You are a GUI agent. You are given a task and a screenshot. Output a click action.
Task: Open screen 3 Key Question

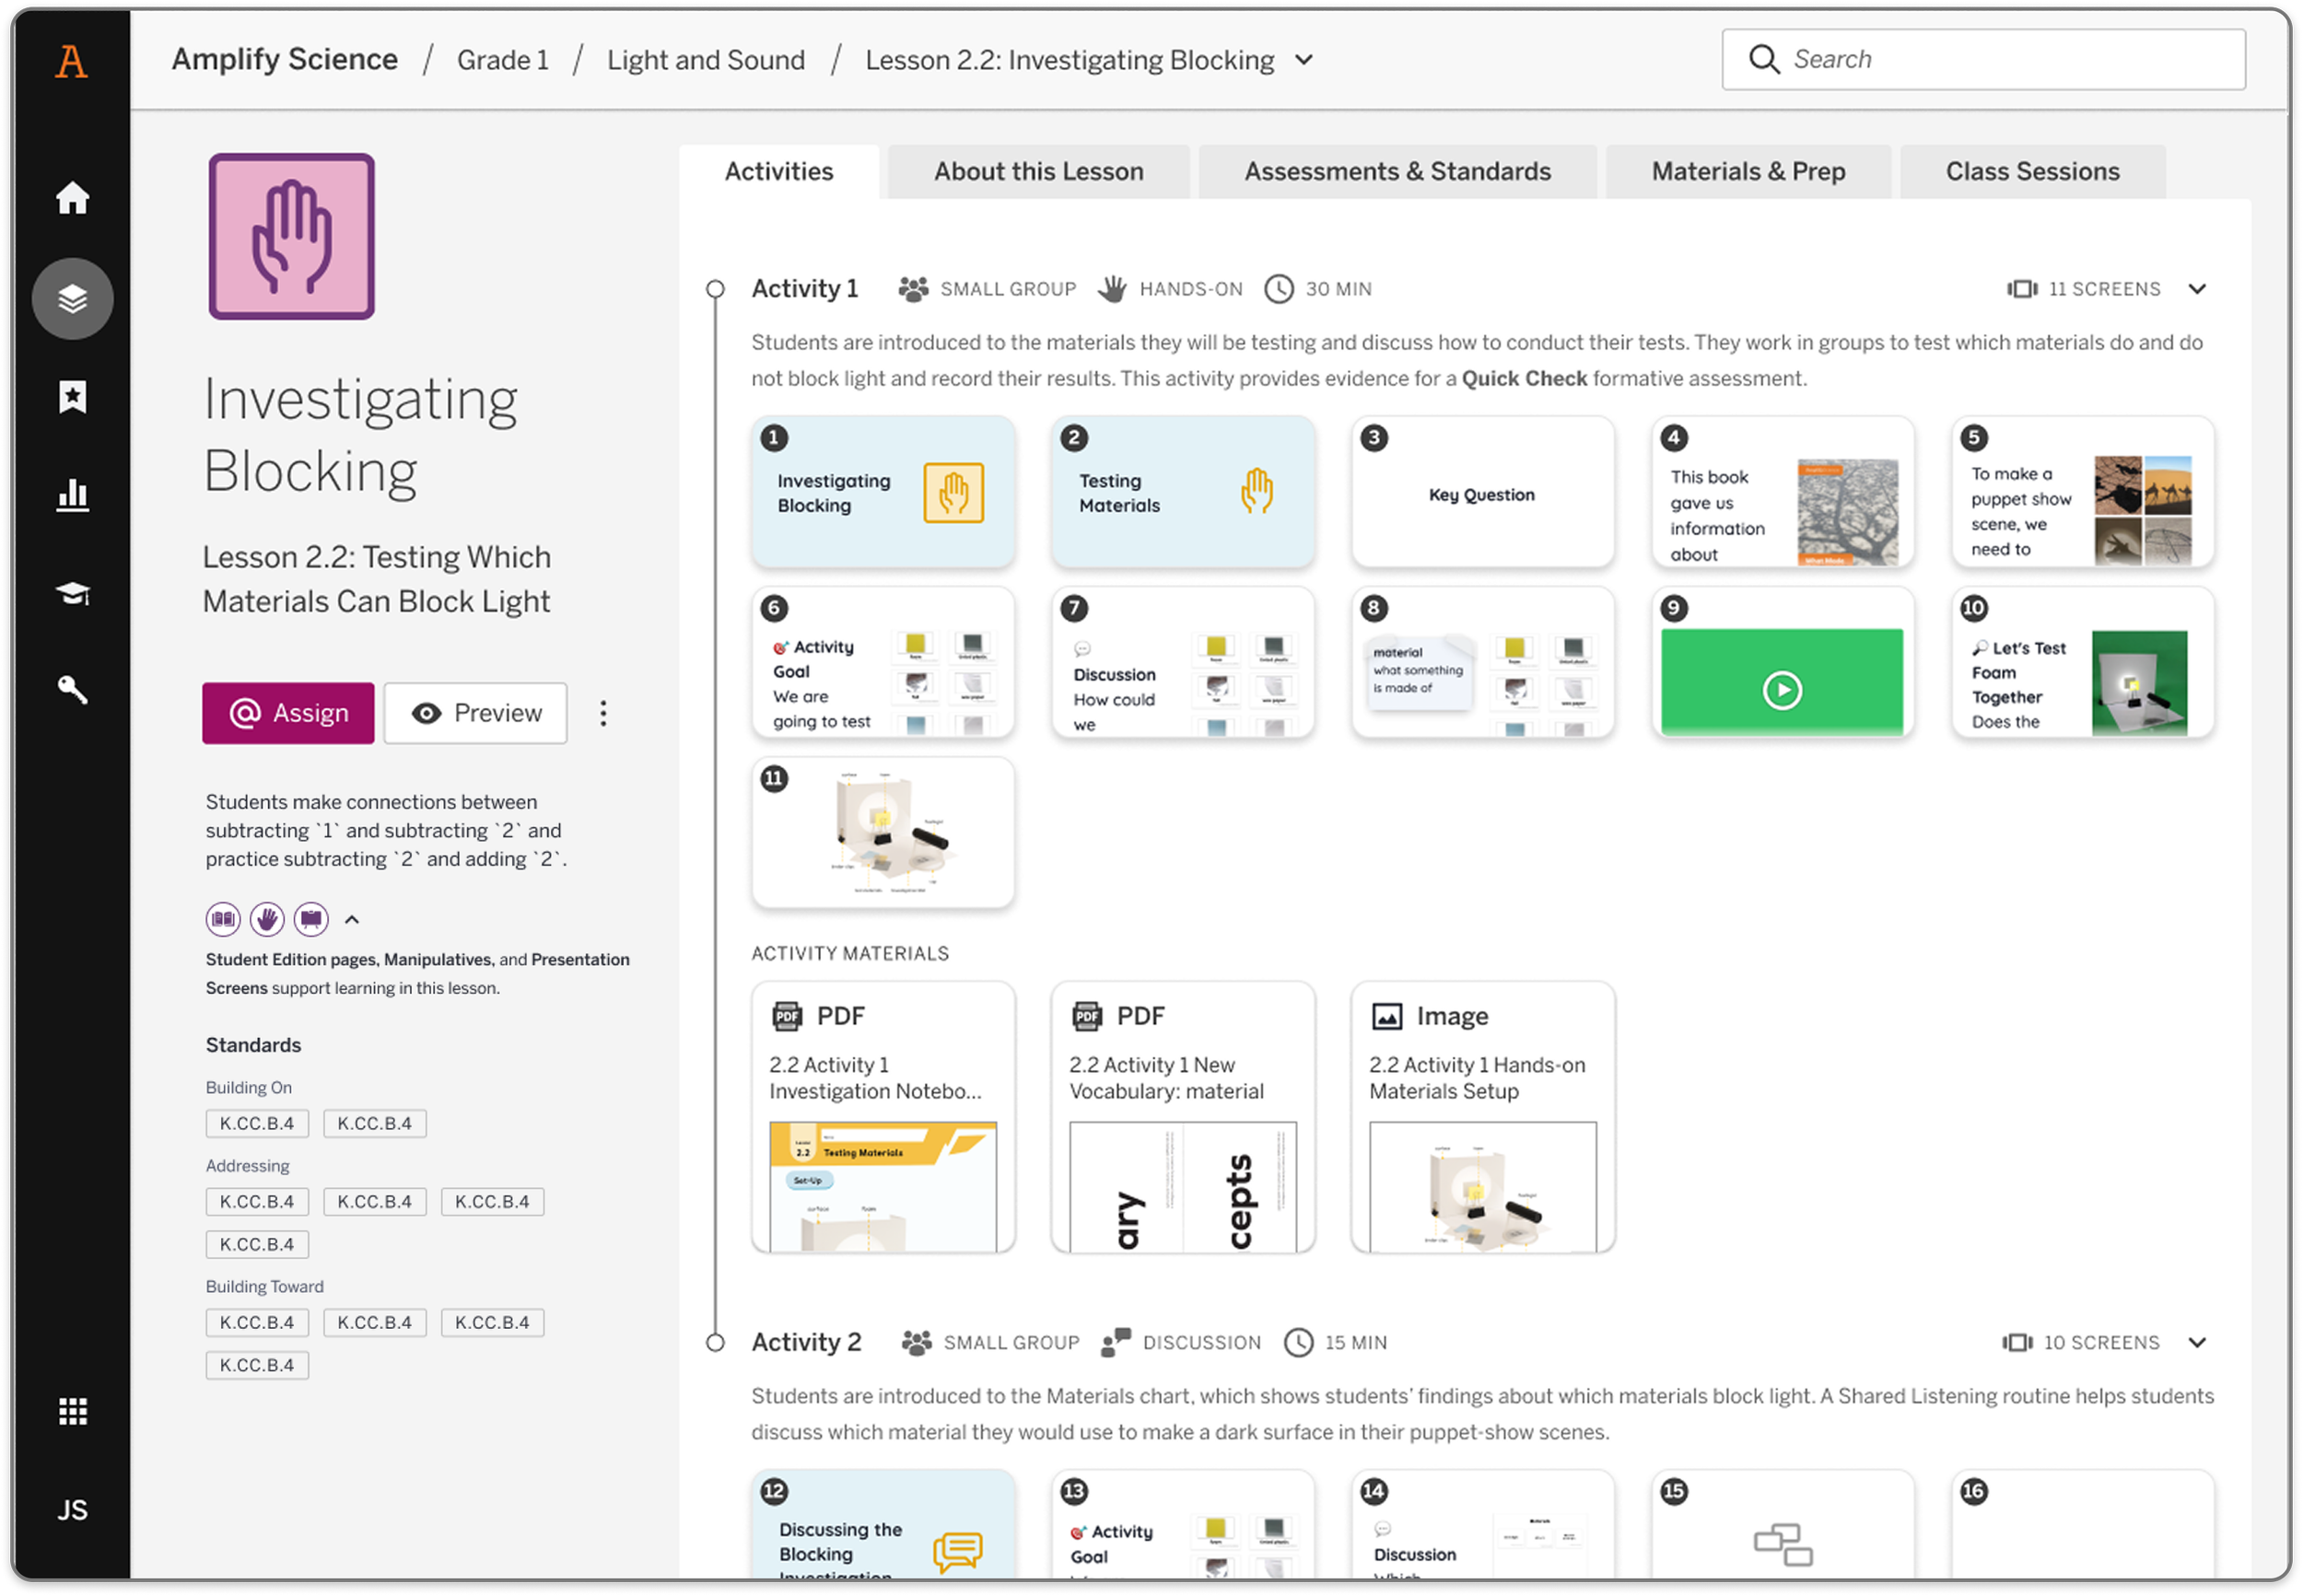[x=1483, y=492]
